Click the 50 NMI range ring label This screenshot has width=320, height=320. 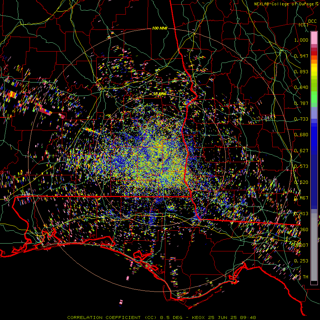(160, 94)
